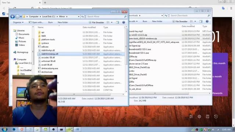Click the change view icon in Mirror window
Image resolution: width=235 pixels, height=132 pixels.
tap(108, 22)
